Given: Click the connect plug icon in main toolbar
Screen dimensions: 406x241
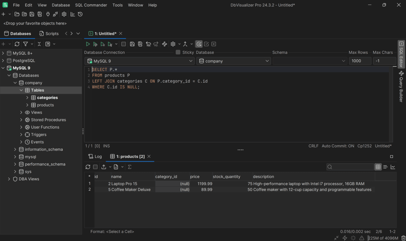Looking at the screenshot, I should tap(48, 14).
